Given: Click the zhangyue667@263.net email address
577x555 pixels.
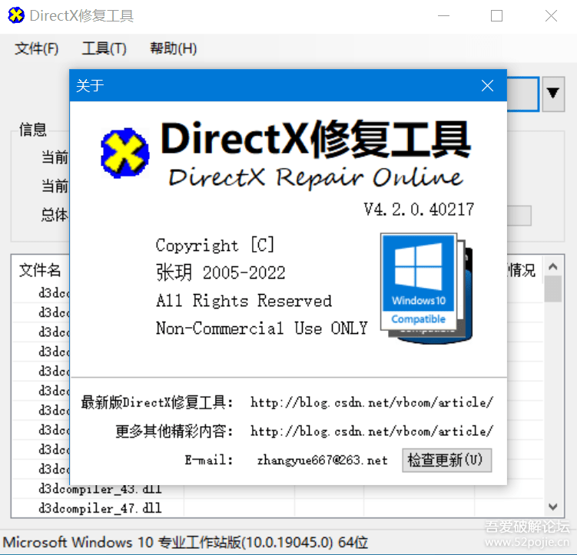Looking at the screenshot, I should (x=323, y=460).
